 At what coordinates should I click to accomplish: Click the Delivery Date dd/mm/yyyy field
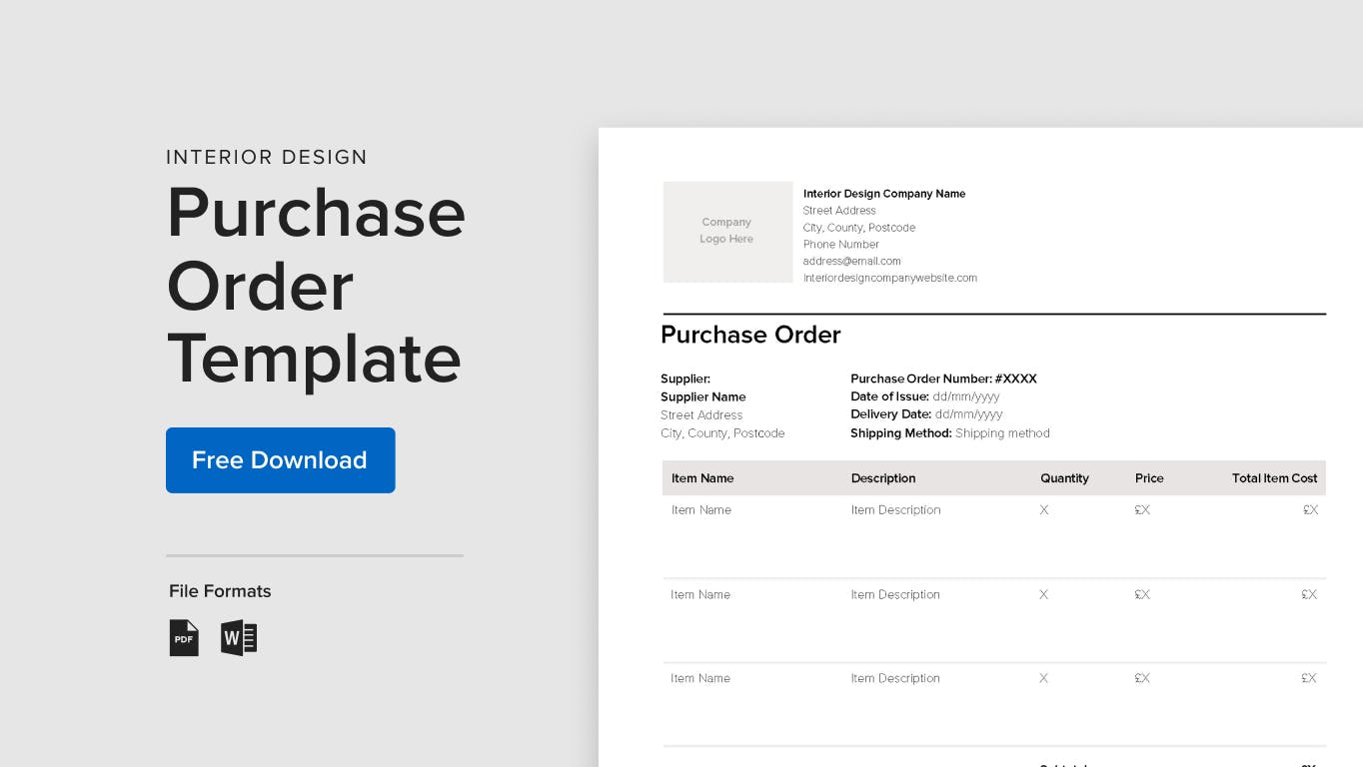pyautogui.click(x=926, y=414)
